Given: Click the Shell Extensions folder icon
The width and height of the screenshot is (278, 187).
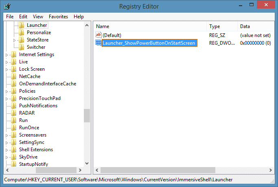Looking at the screenshot, I should pyautogui.click(x=14, y=150).
